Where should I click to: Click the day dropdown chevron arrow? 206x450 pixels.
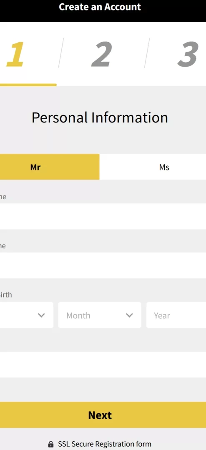41,315
